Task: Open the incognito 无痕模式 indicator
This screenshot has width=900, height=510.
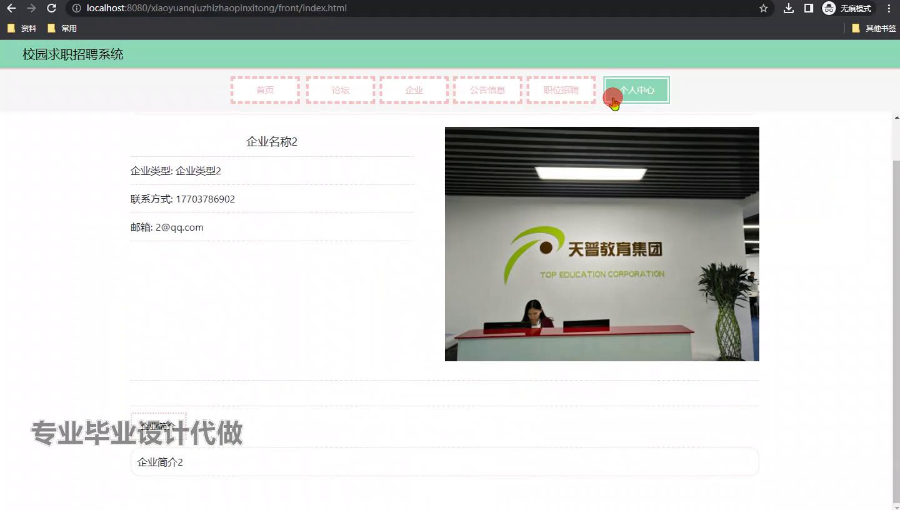Action: tap(847, 8)
